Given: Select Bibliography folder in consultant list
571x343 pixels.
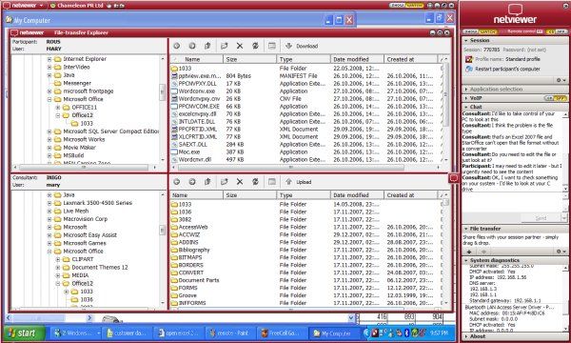Looking at the screenshot, I should point(194,250).
